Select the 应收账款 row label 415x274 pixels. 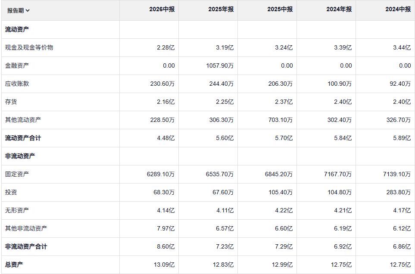pos(17,84)
